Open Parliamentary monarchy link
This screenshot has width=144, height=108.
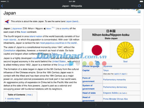114,79
